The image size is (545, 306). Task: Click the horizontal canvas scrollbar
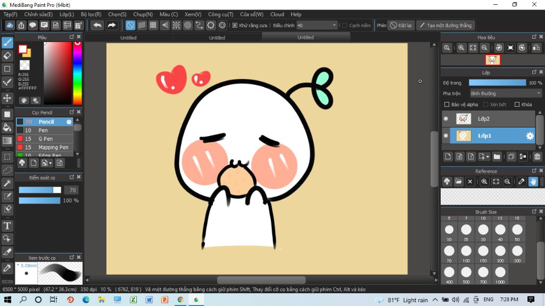tap(261, 279)
